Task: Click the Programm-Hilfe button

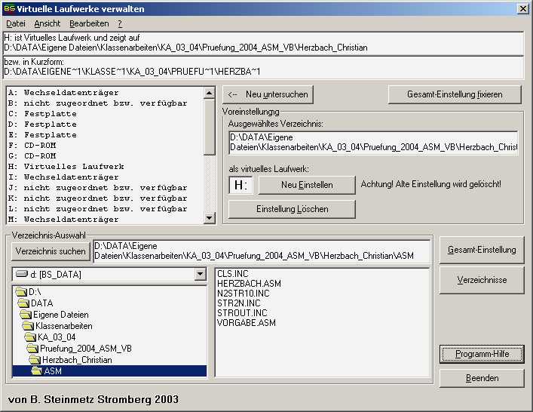Action: [481, 354]
